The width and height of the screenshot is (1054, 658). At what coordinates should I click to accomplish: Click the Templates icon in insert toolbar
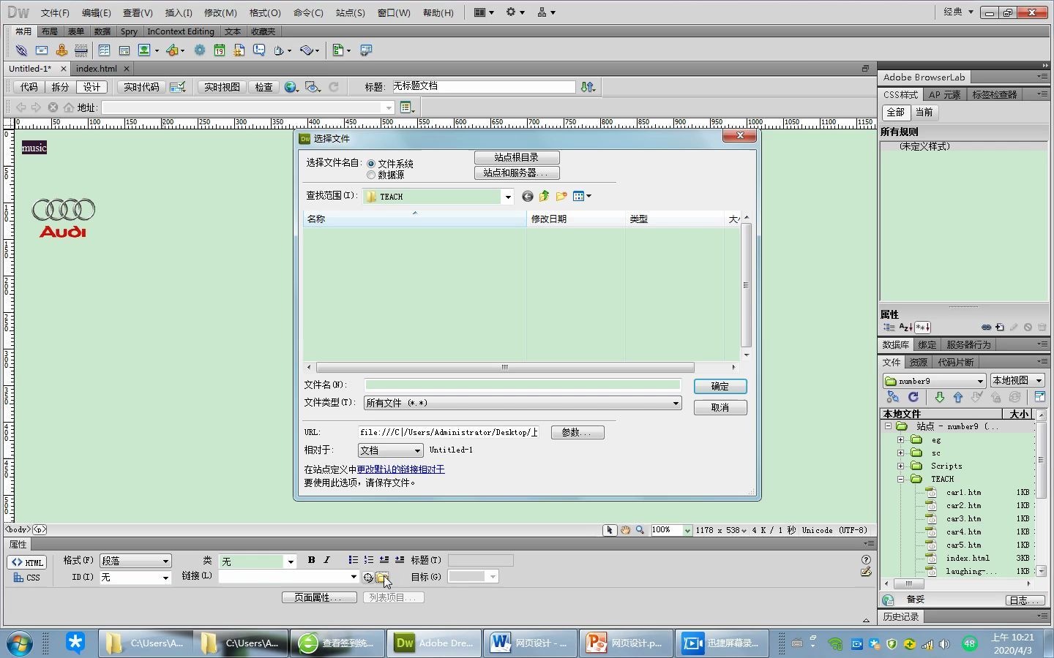point(339,50)
